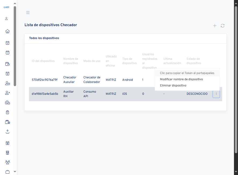
Task: Open the upload arrow icon
Action: tap(8, 132)
